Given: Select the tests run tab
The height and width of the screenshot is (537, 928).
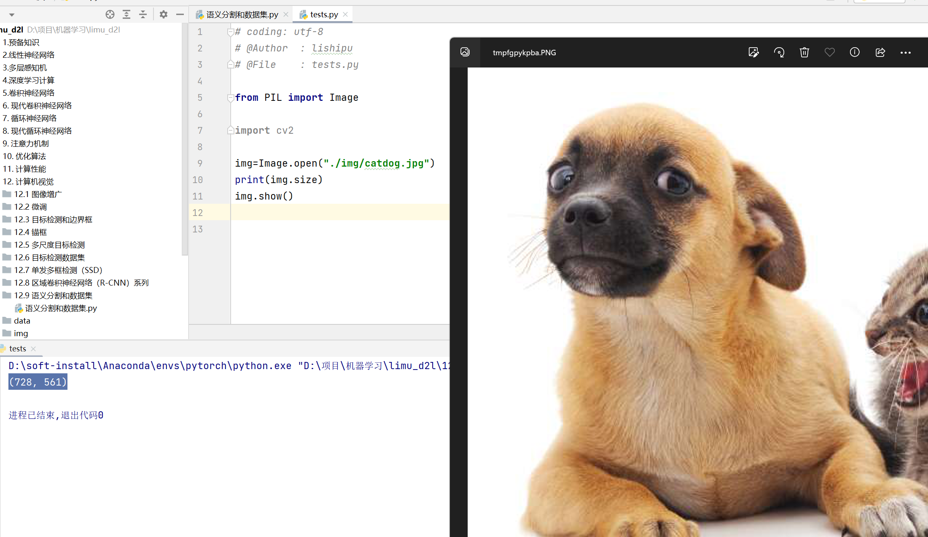Looking at the screenshot, I should click(18, 349).
